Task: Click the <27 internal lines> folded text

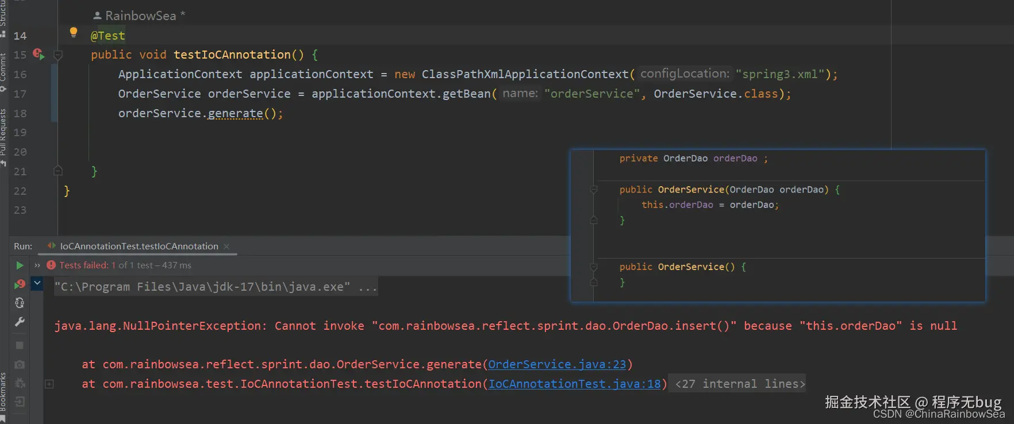Action: [740, 384]
